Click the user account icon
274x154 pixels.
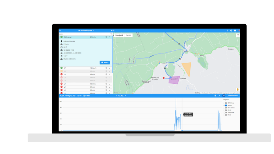pyautogui.click(x=235, y=31)
